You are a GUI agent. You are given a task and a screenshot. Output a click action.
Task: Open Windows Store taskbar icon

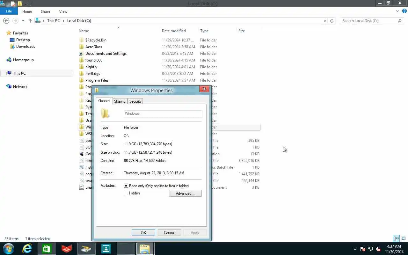click(x=47, y=249)
